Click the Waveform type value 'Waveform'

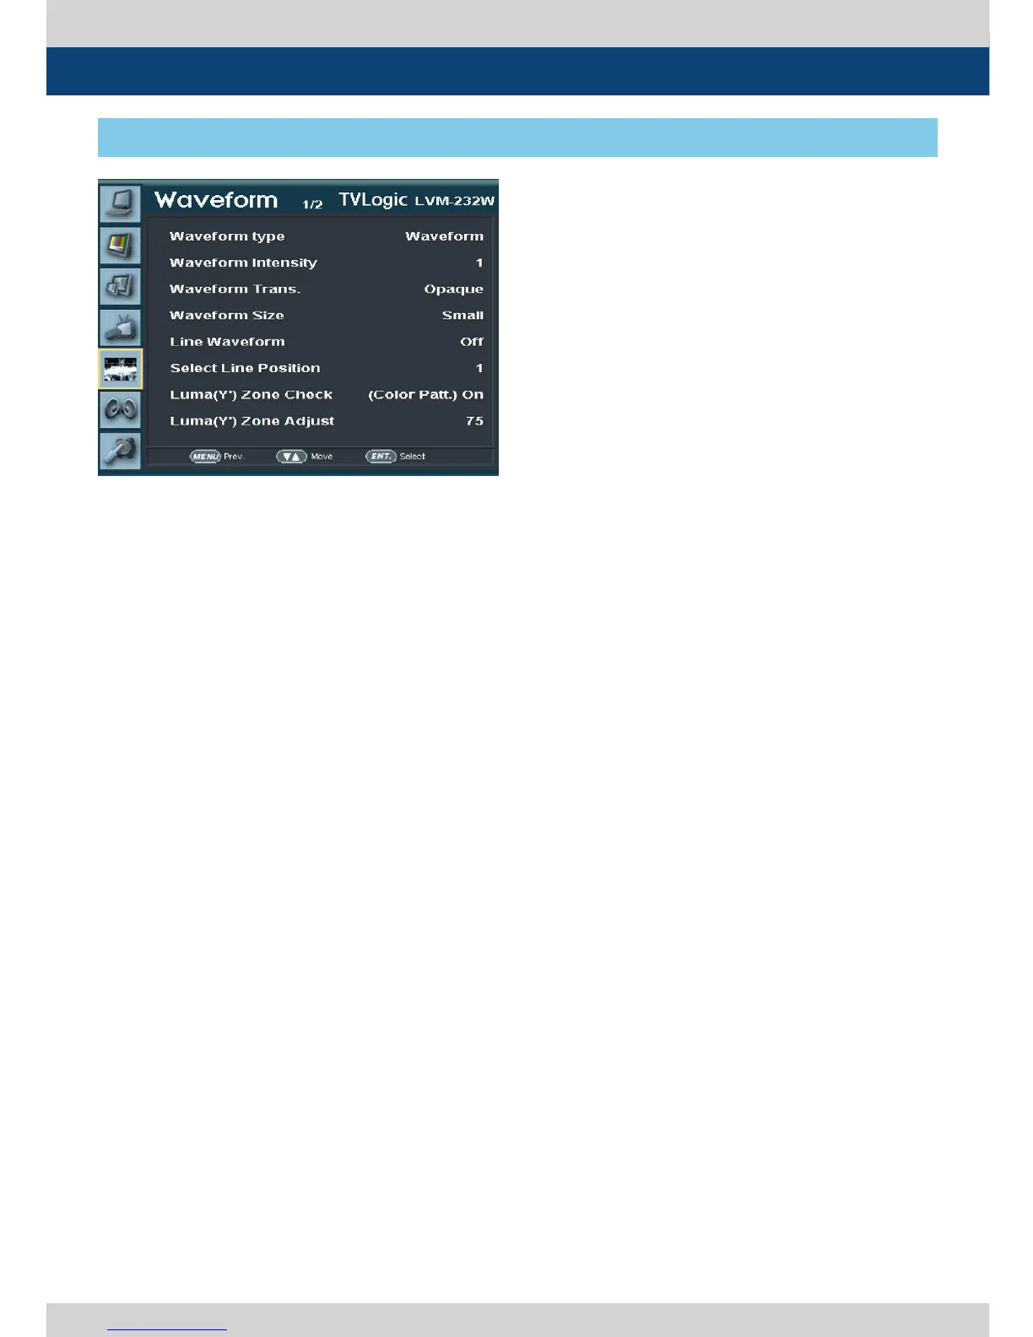click(x=444, y=236)
